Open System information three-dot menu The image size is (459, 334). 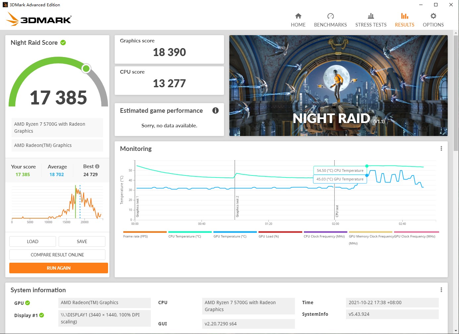441,290
